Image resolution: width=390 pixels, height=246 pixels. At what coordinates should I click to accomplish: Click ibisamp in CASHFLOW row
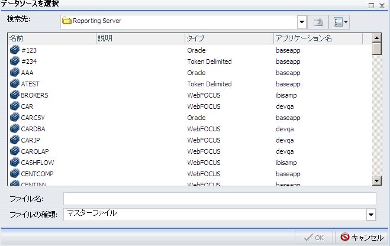(x=286, y=163)
